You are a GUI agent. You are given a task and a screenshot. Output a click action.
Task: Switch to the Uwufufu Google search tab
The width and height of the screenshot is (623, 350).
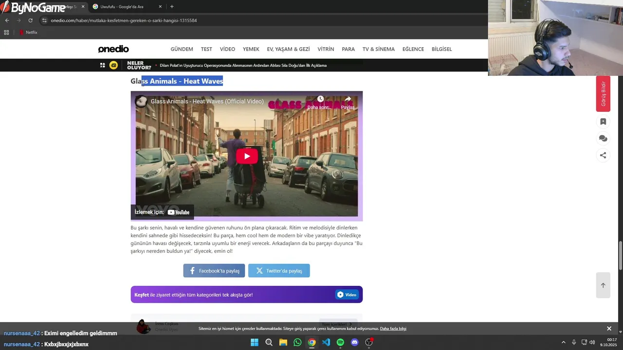click(127, 6)
